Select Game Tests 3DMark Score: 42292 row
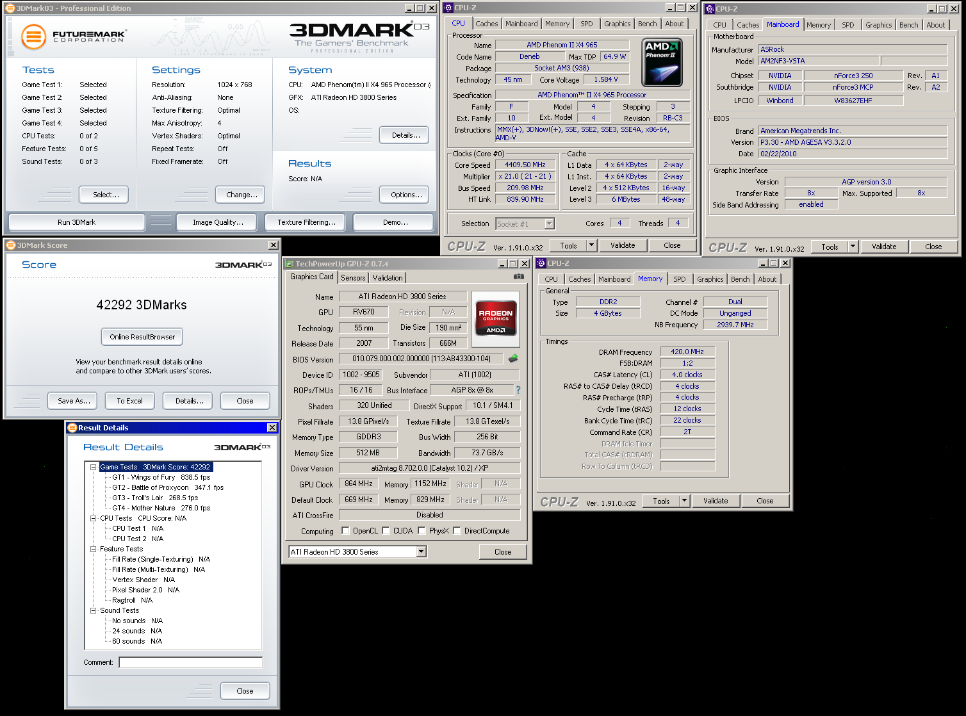 [x=154, y=467]
